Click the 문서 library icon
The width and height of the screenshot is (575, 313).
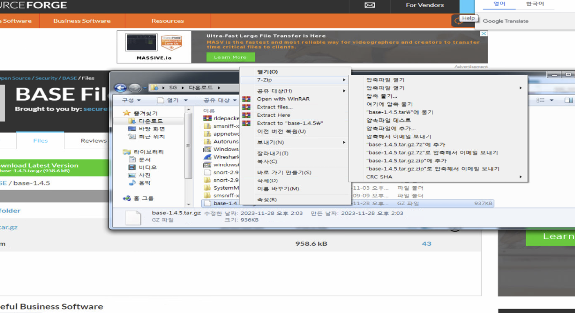pos(132,159)
